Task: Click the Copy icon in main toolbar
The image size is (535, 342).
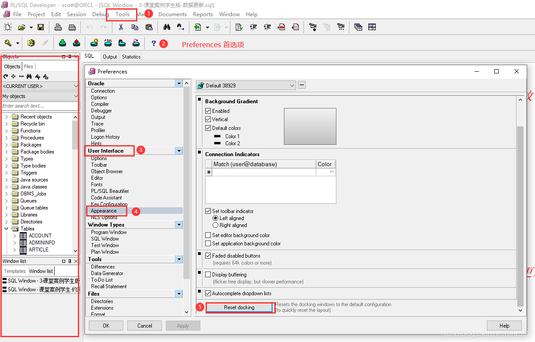Action: coord(135,27)
